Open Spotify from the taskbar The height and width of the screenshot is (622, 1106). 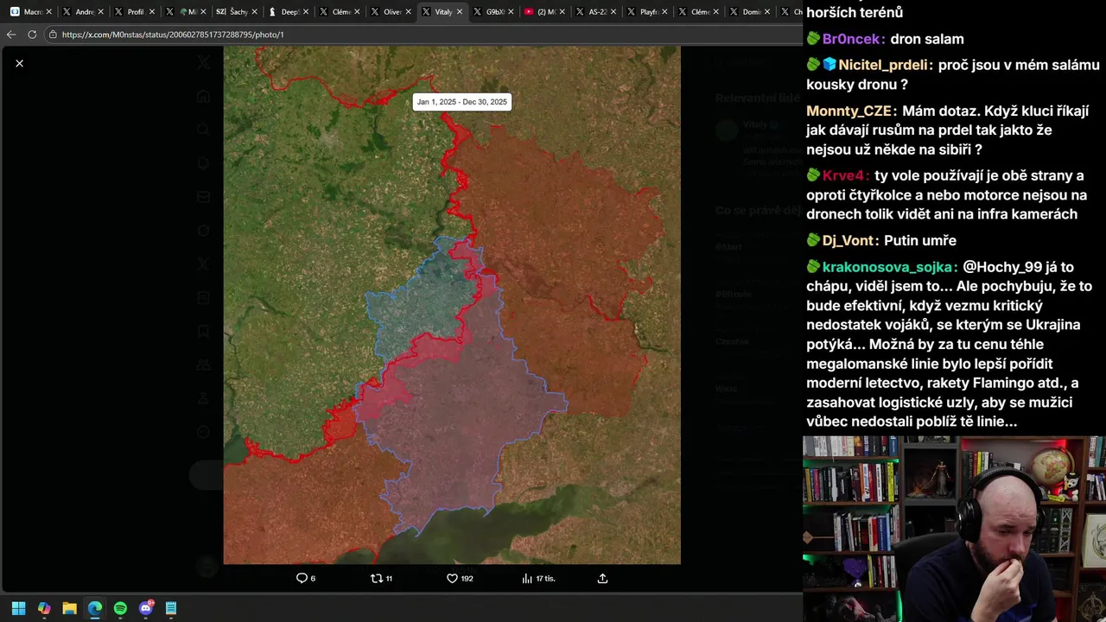coord(120,608)
